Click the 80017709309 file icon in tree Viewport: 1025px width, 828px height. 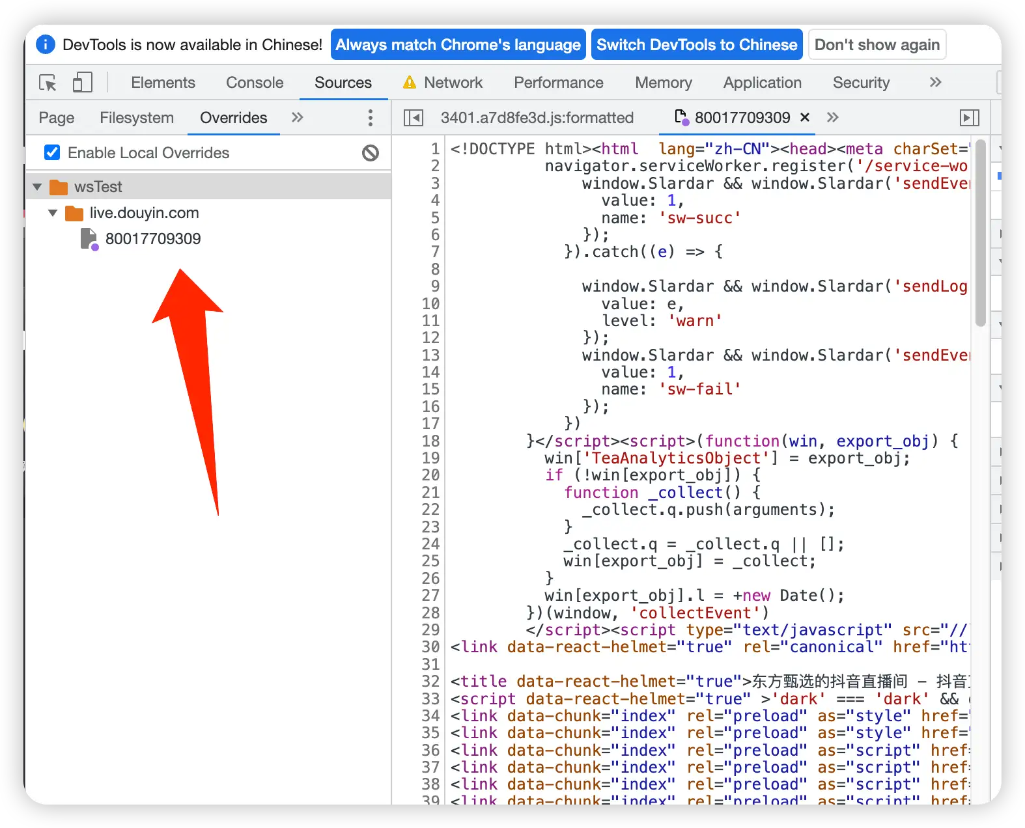coord(89,239)
